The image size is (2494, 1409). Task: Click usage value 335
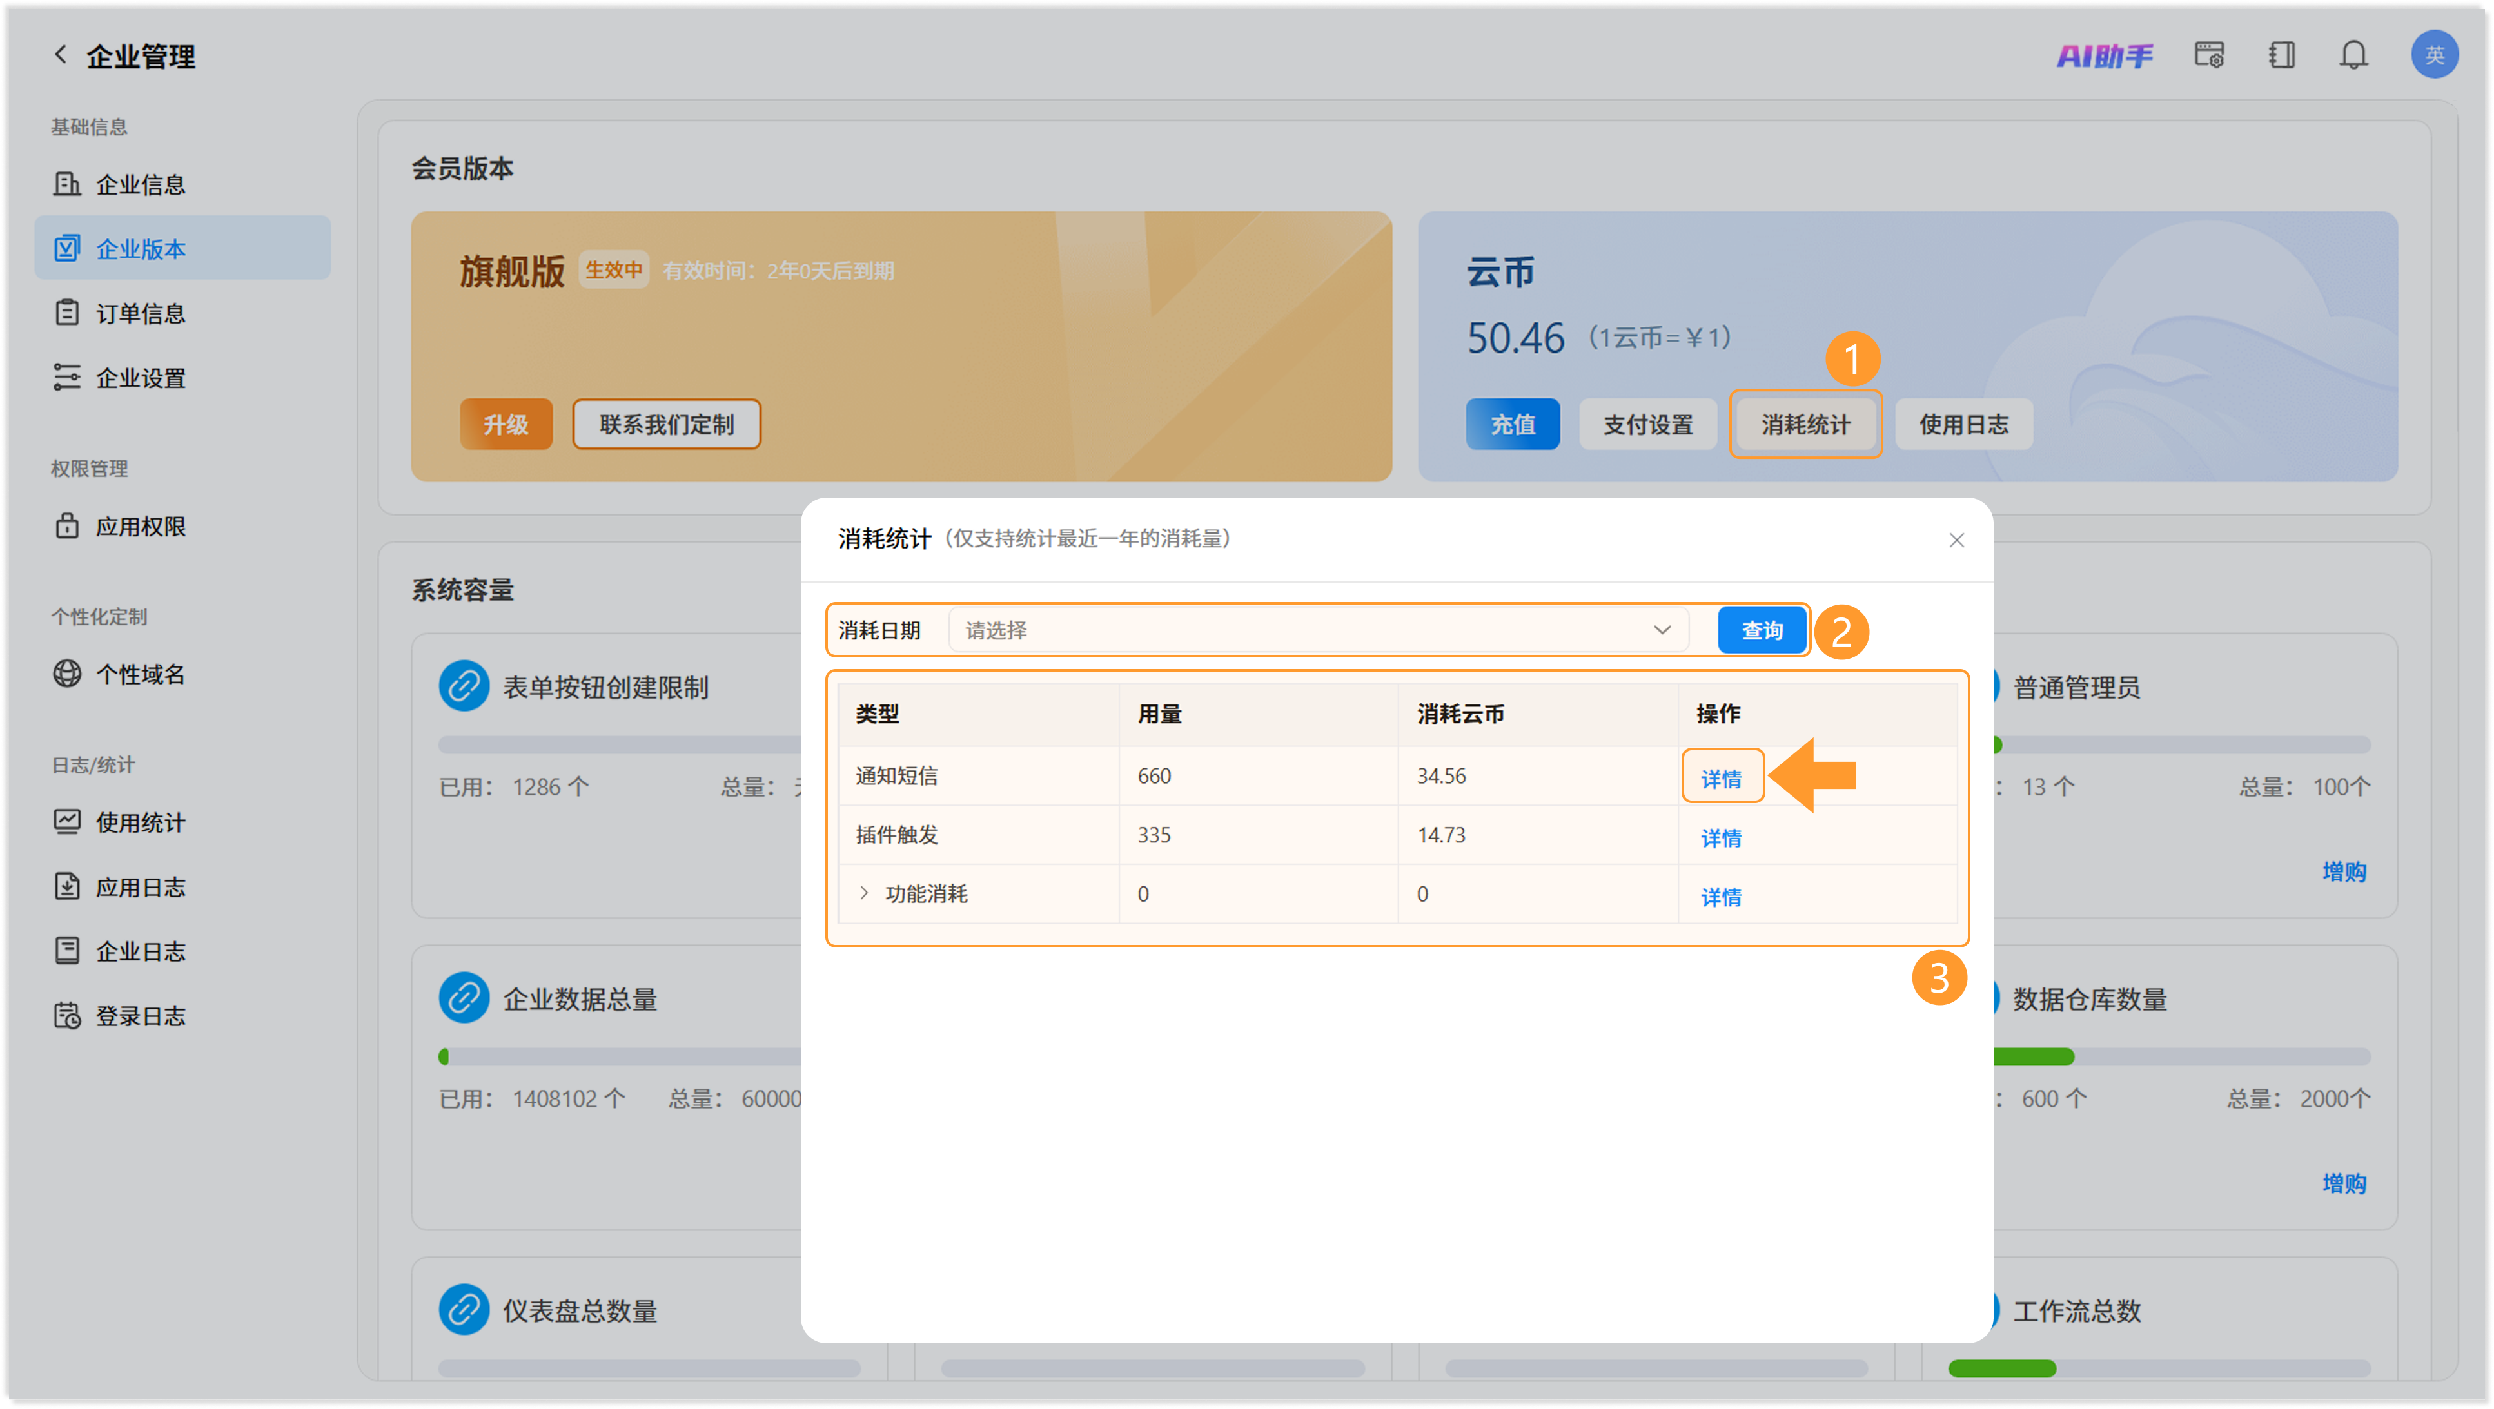click(x=1154, y=834)
